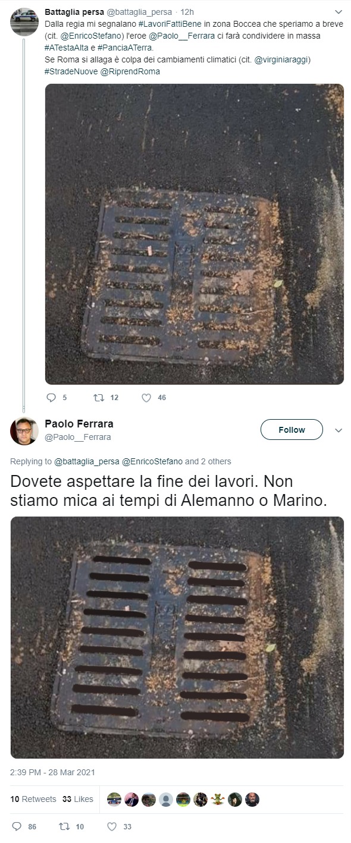This screenshot has height=843, width=351.
Task: View the 10 Retweets list
Action: point(33,799)
